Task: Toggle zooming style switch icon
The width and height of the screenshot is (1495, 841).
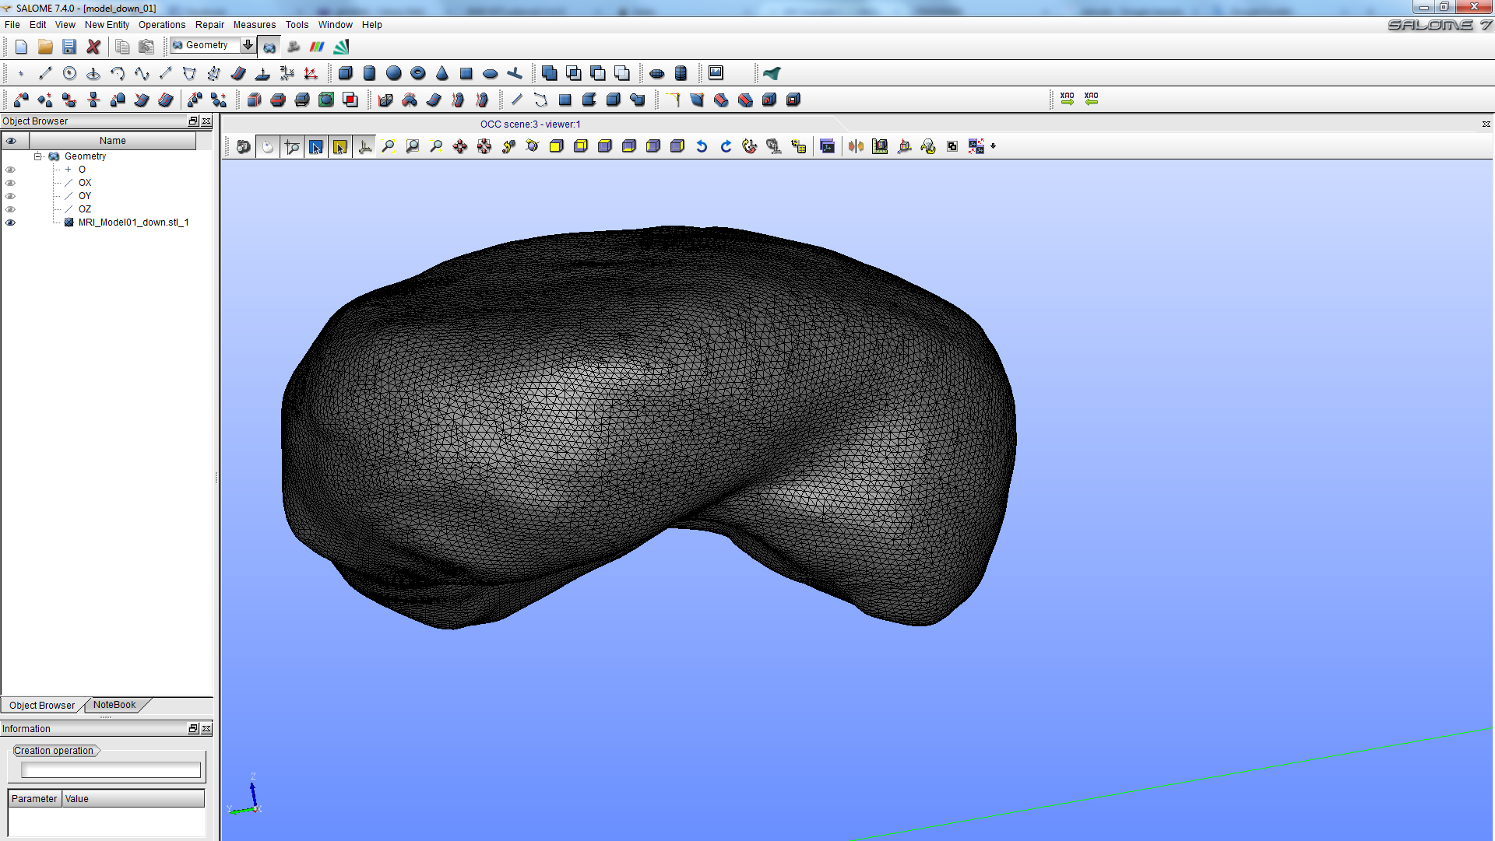Action: [x=292, y=146]
